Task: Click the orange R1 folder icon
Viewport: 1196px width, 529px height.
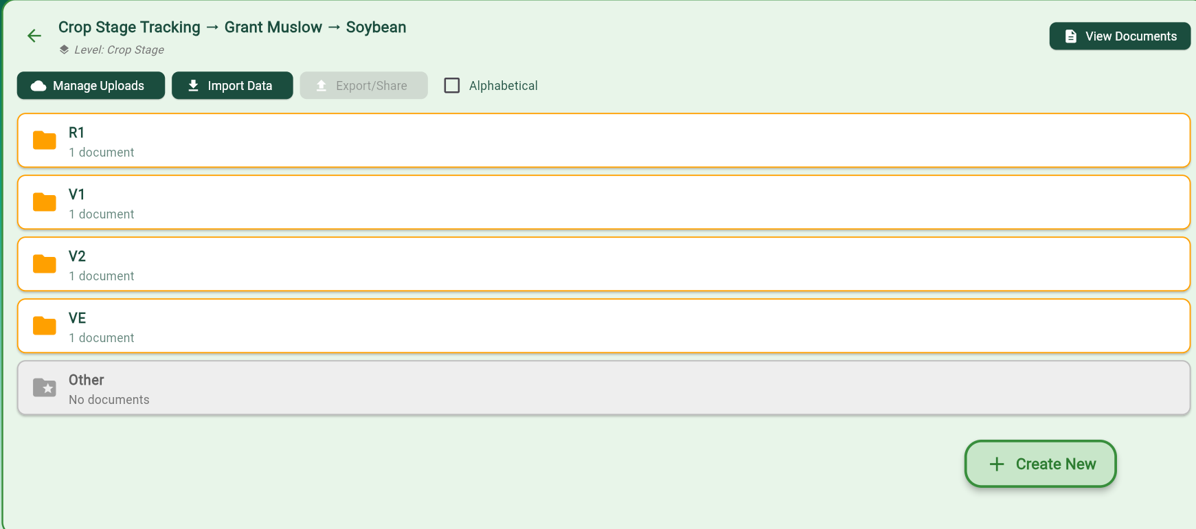Action: pos(45,140)
